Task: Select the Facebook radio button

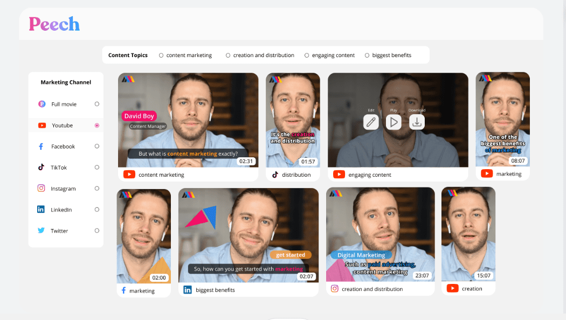Action: (x=97, y=146)
